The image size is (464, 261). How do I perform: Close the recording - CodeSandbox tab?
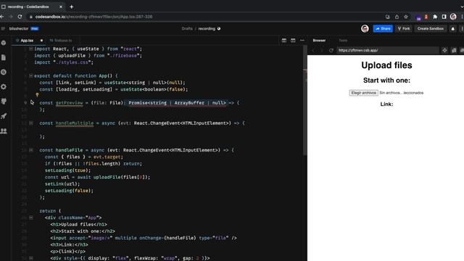61,7
